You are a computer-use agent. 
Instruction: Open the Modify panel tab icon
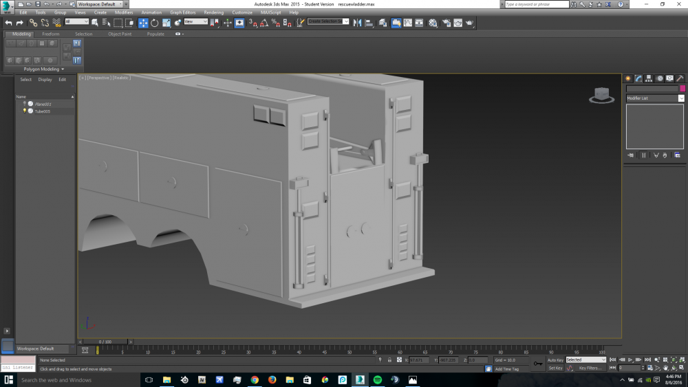638,78
